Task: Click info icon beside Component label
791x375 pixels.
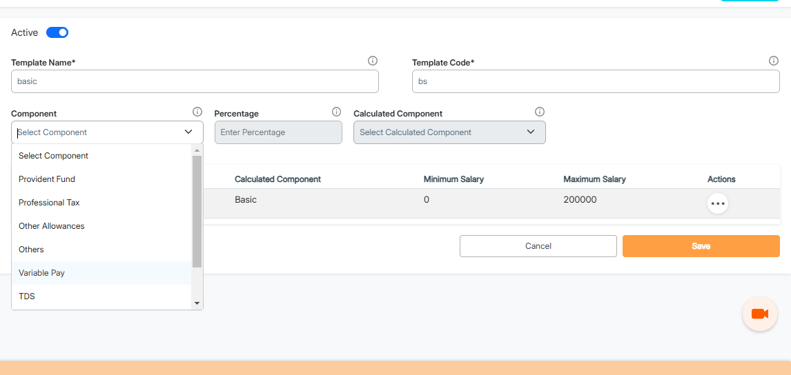Action: click(197, 112)
